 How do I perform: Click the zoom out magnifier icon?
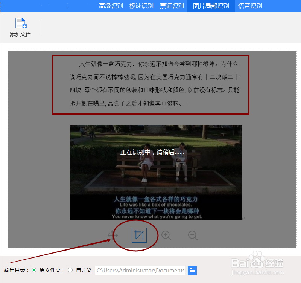click(193, 235)
